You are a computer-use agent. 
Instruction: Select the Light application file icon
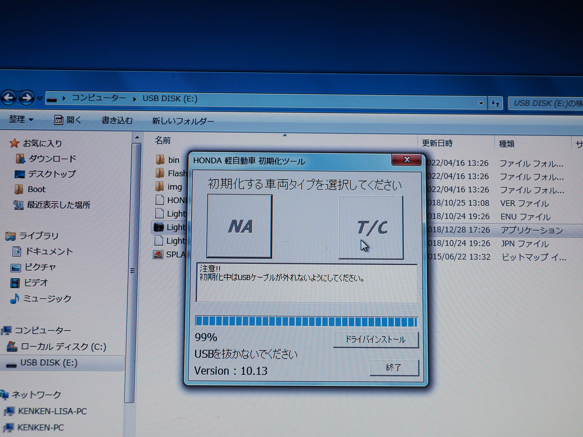click(x=159, y=227)
